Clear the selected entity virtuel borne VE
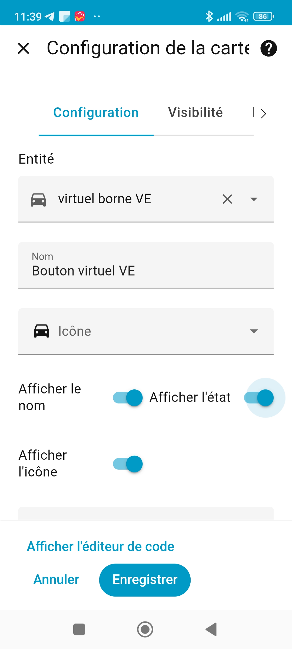 (227, 199)
